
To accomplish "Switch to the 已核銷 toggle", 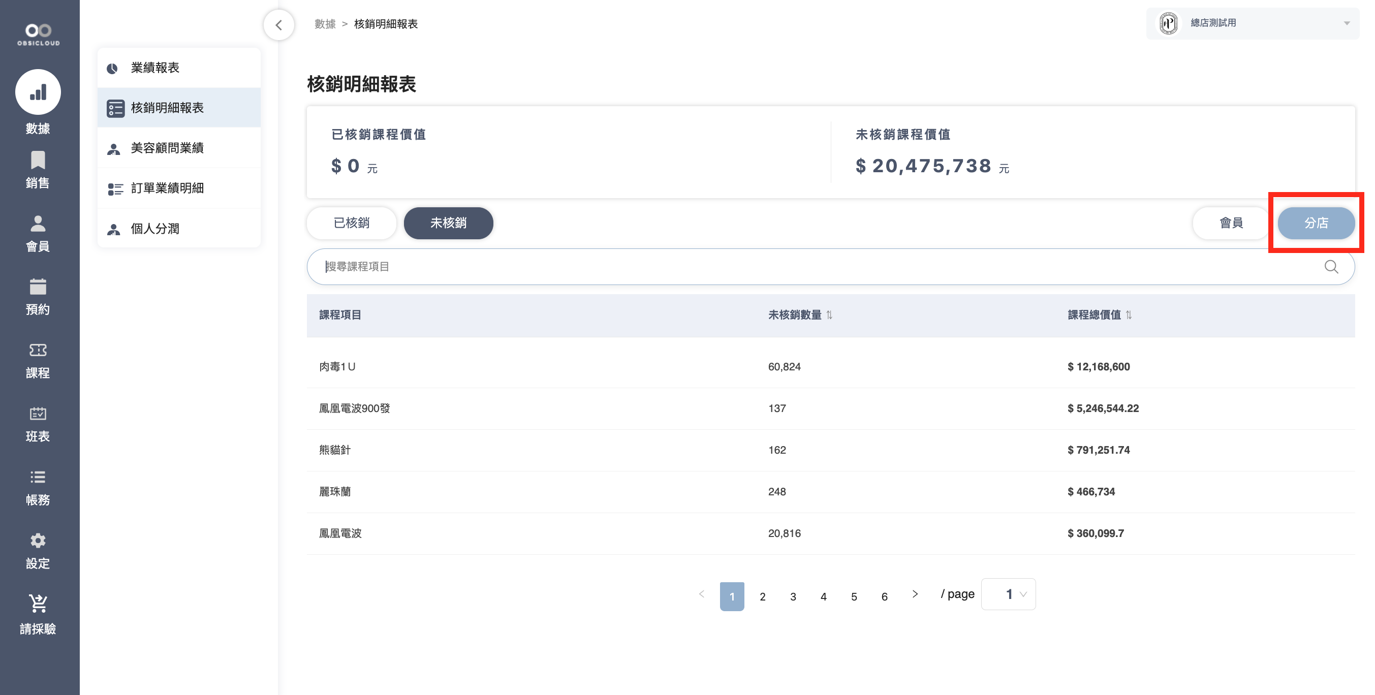I will [x=351, y=223].
